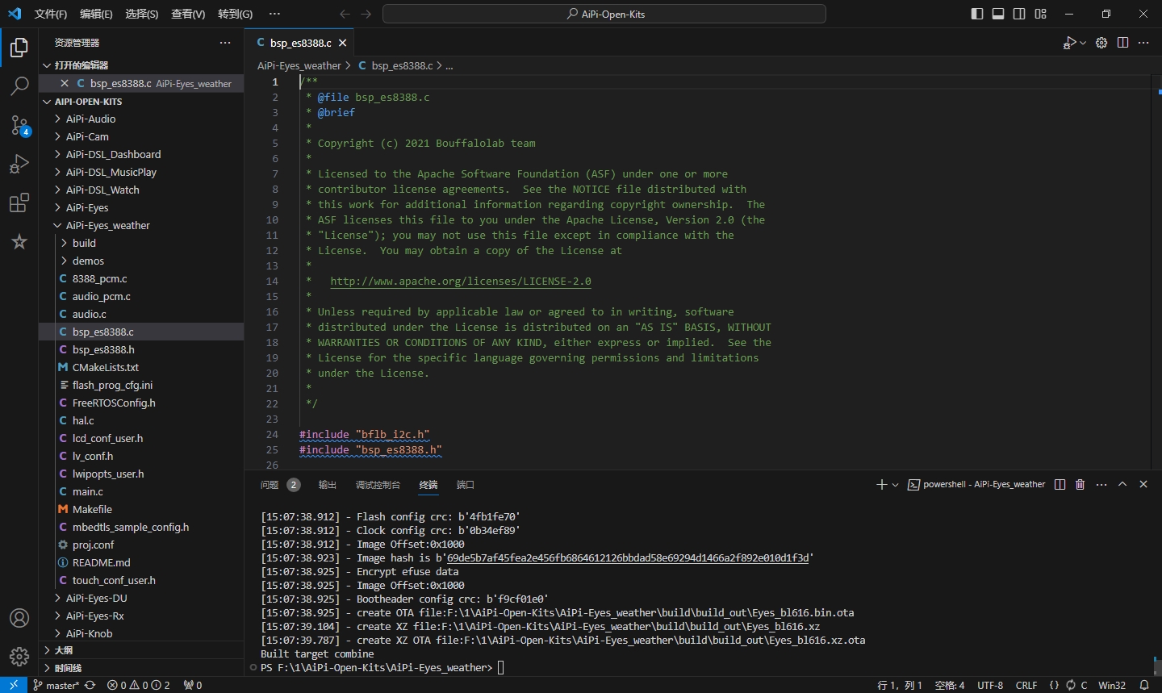Click the Run code play icon in editor toolbar

1070,43
